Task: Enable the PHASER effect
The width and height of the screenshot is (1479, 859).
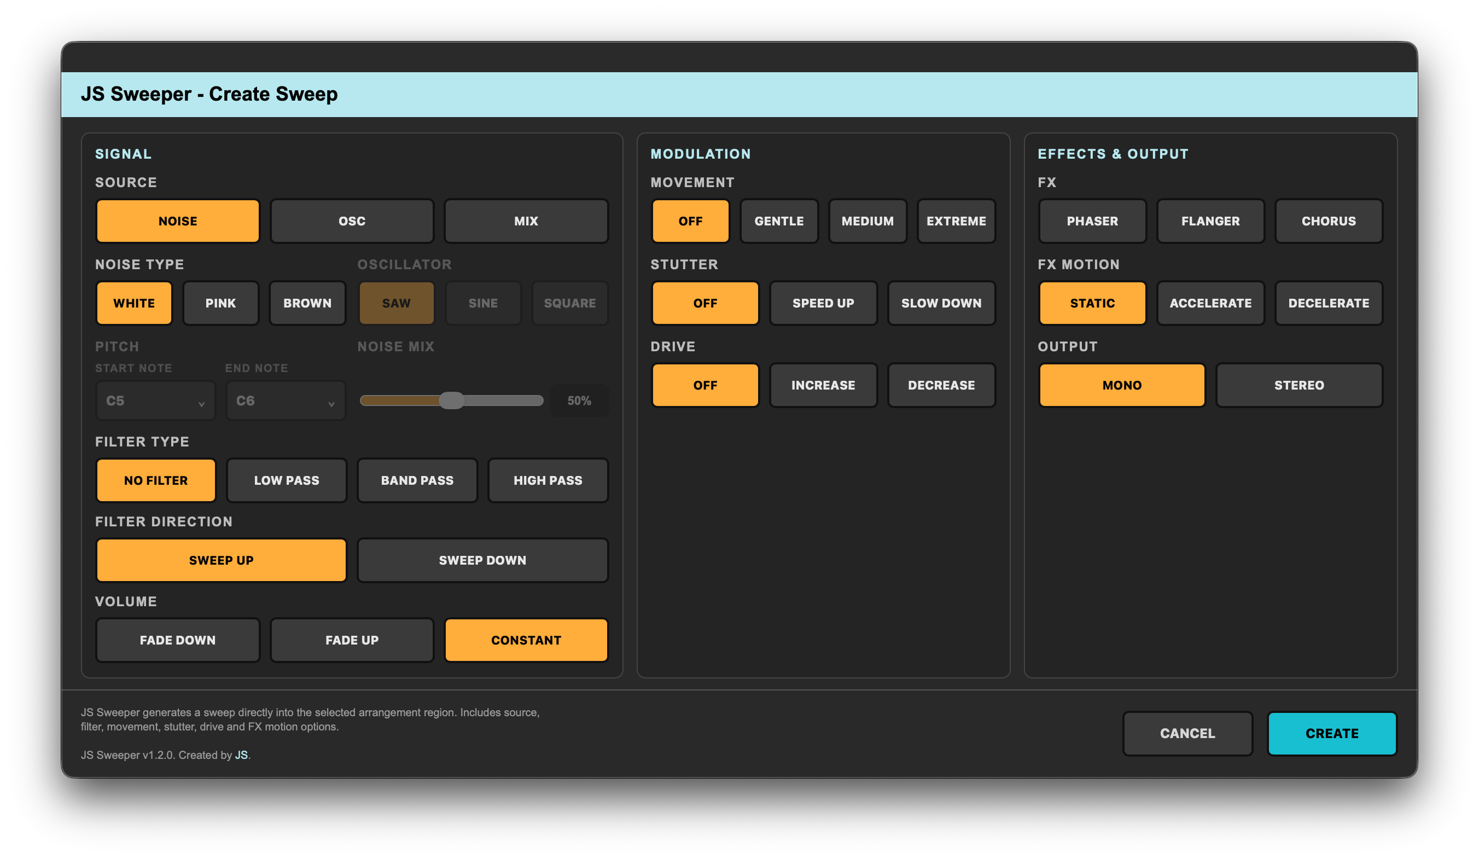Action: coord(1092,220)
